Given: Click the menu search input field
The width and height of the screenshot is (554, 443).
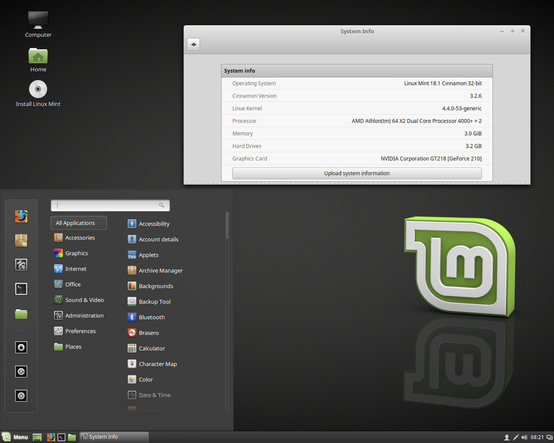Looking at the screenshot, I should [110, 205].
